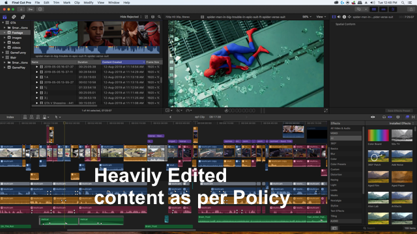This screenshot has height=234, width=417.
Task: Open the Hide Rejected filter dropdown
Action: tap(131, 17)
